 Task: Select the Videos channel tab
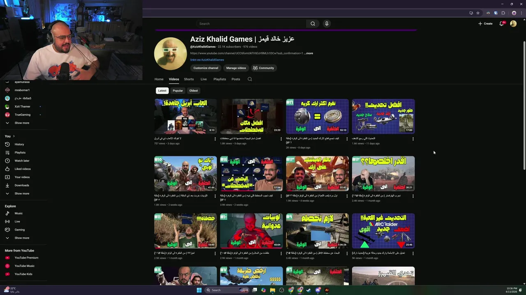[174, 79]
